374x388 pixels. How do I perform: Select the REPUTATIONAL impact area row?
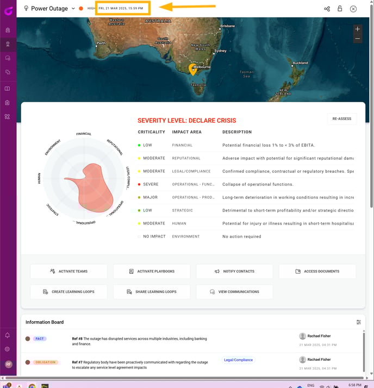point(246,158)
